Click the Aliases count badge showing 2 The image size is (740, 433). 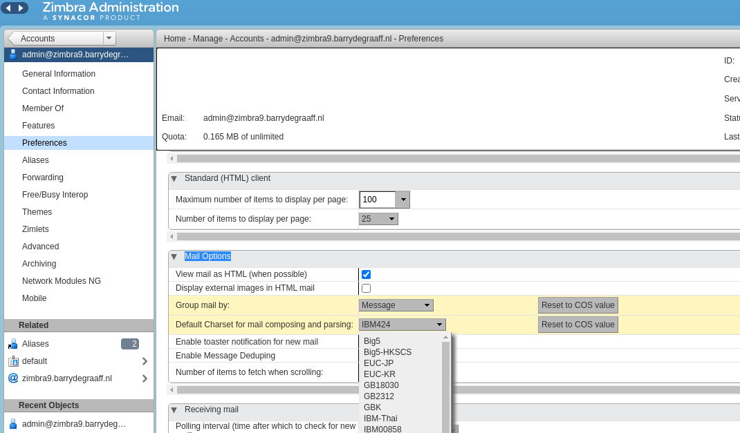(x=130, y=344)
